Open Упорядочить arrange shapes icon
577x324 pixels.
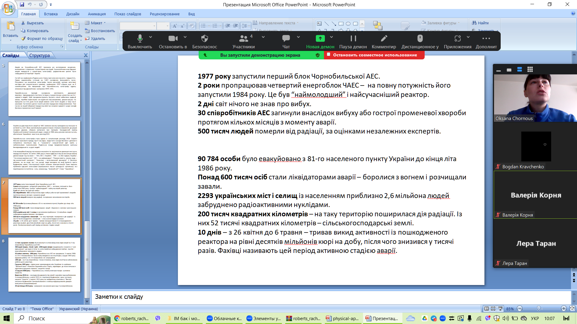pyautogui.click(x=378, y=25)
